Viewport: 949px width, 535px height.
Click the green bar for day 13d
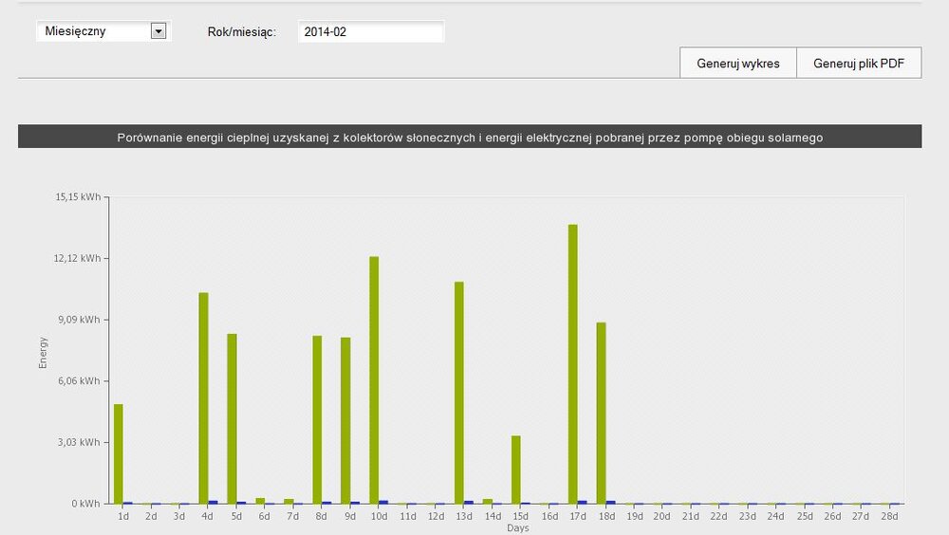click(x=459, y=392)
